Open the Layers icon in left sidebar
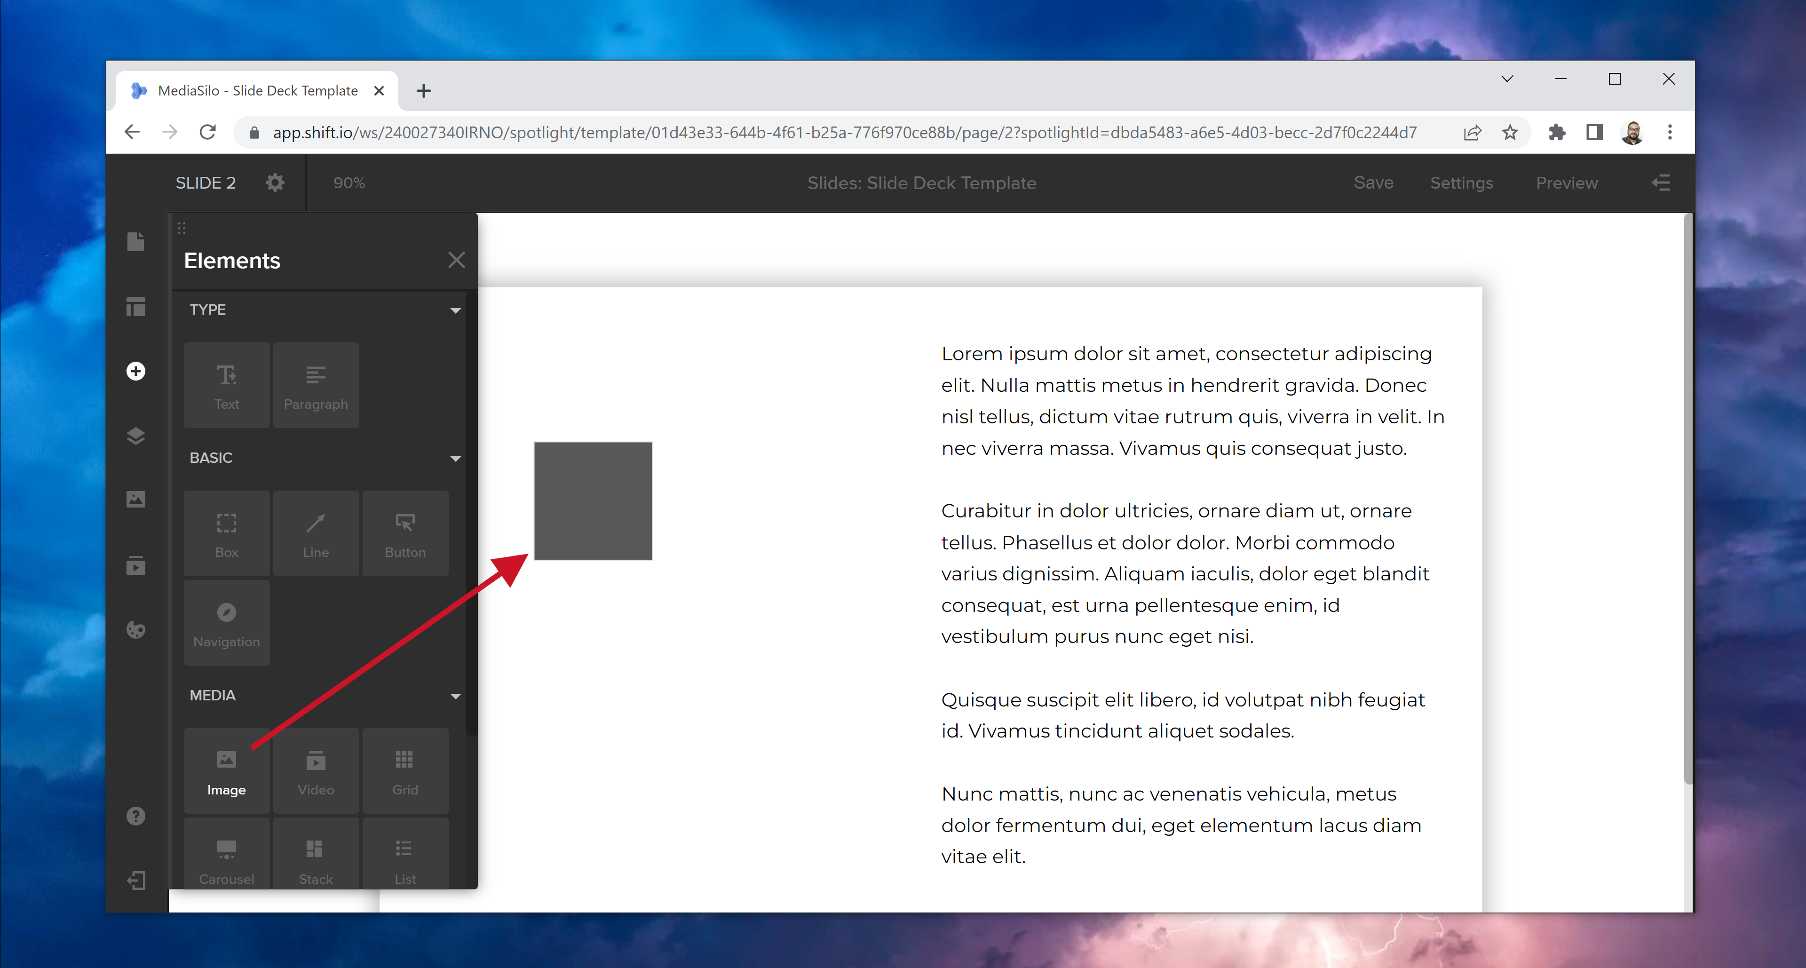 point(136,435)
